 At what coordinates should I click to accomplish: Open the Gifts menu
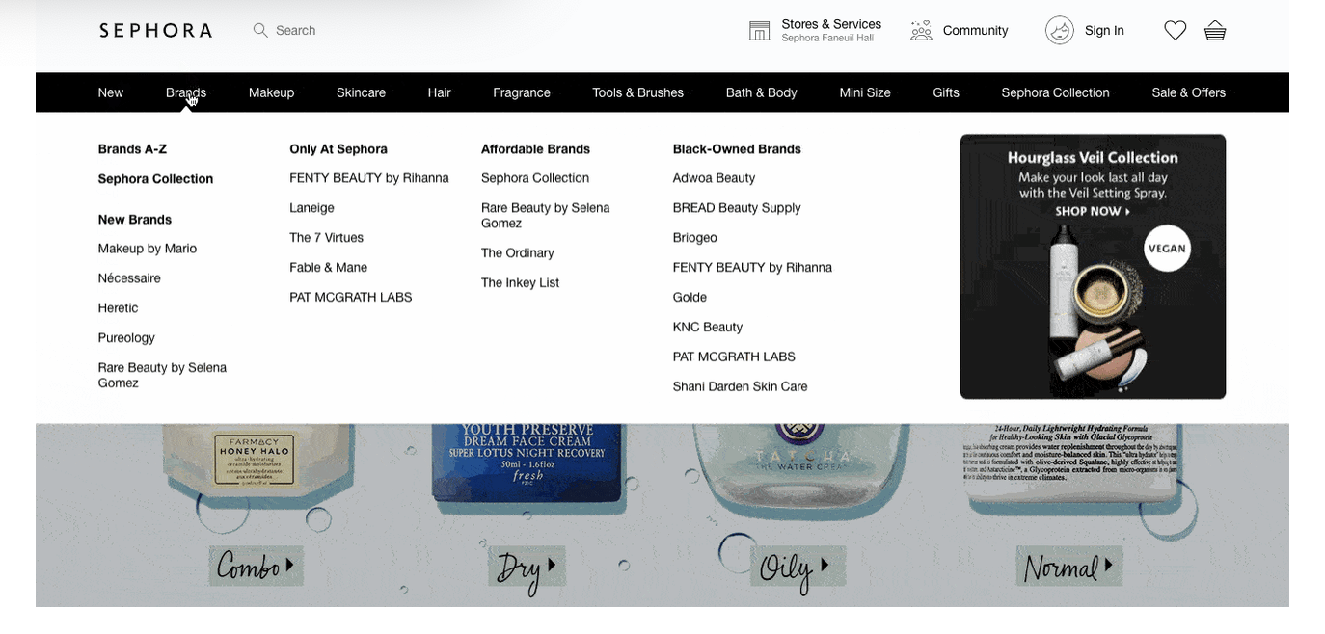coord(946,92)
